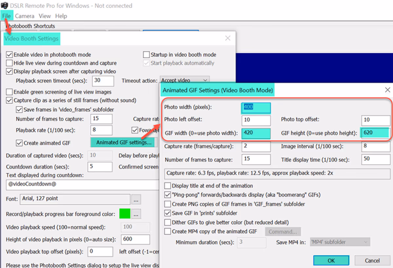
Task: Enable Display title at end of animation
Action: (x=168, y=186)
